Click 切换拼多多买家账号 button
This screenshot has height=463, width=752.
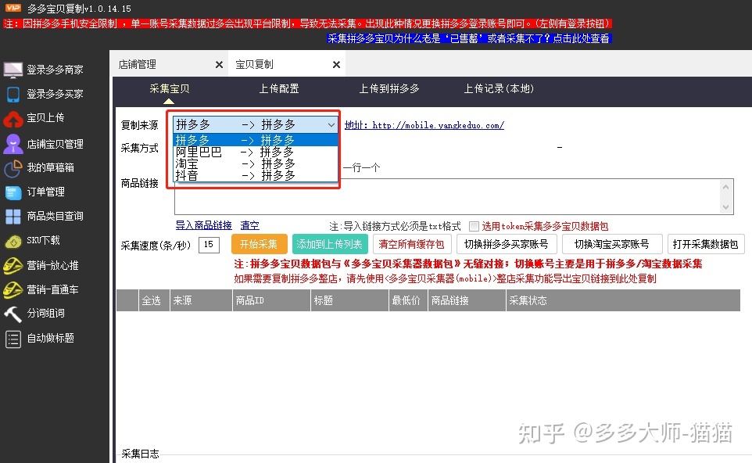click(x=507, y=244)
